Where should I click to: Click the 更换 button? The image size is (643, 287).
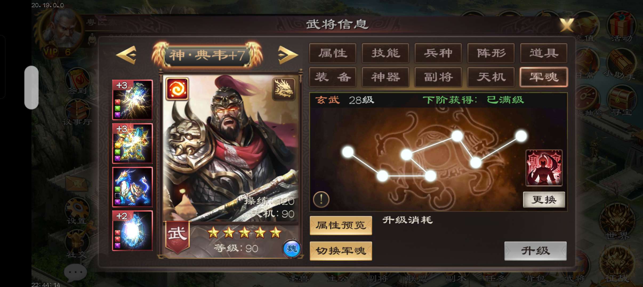pyautogui.click(x=544, y=200)
